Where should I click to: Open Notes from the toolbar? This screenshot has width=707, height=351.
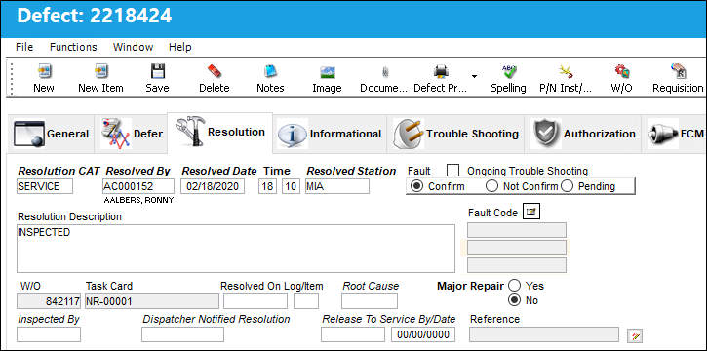point(270,71)
